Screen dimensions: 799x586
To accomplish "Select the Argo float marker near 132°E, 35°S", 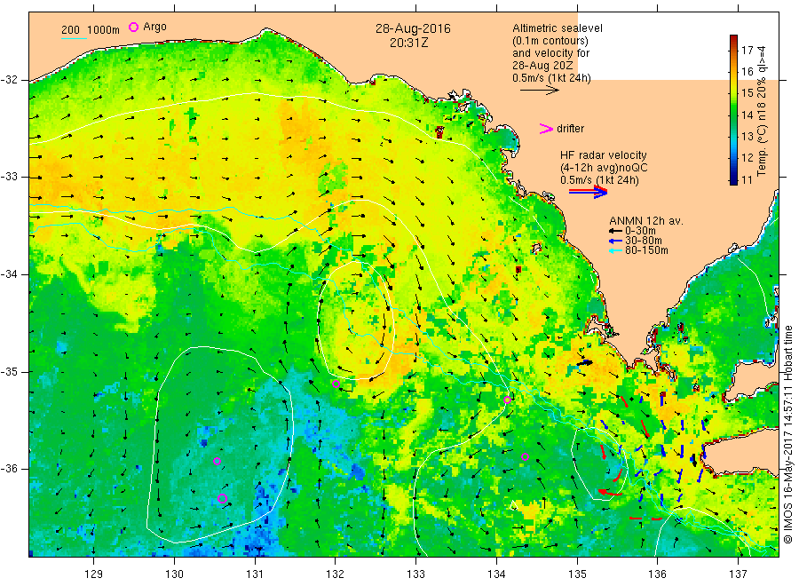I will (336, 384).
